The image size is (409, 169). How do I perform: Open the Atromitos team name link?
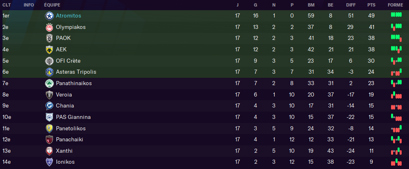pos(69,15)
